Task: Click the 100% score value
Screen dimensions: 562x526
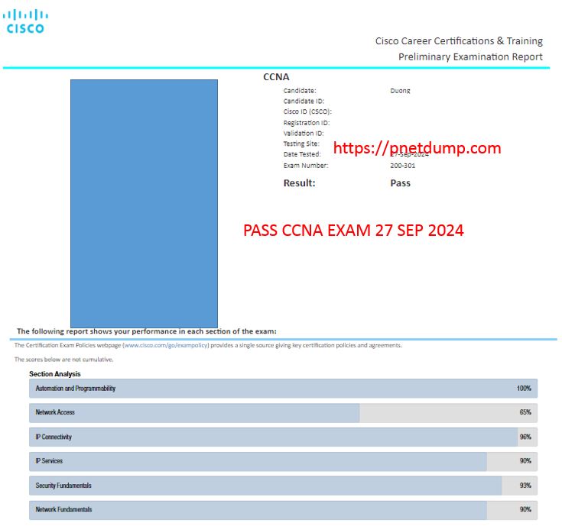Action: (523, 389)
